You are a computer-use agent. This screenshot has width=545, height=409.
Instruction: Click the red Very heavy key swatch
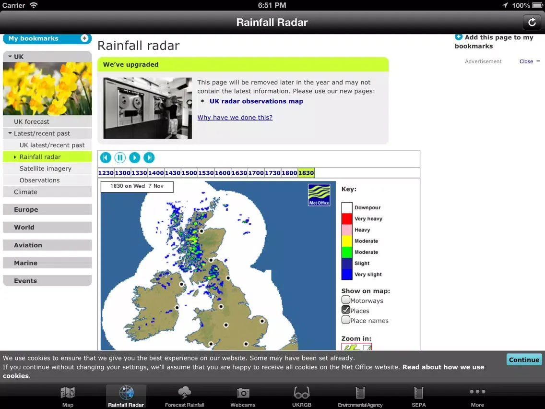[x=347, y=219]
